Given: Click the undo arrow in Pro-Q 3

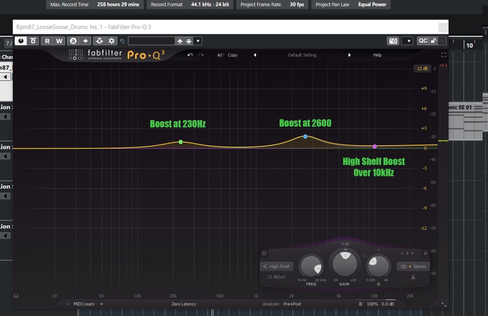Looking at the screenshot, I should click(x=190, y=55).
